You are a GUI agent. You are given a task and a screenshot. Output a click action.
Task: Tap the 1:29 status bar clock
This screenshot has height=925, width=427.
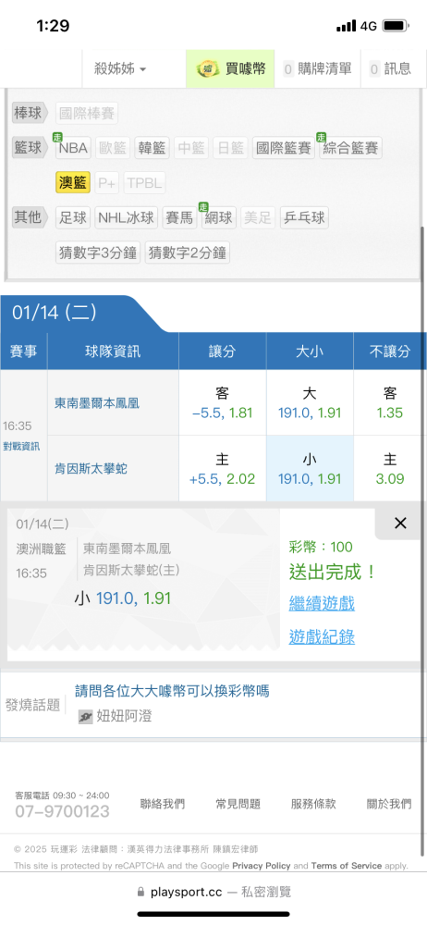point(53,26)
